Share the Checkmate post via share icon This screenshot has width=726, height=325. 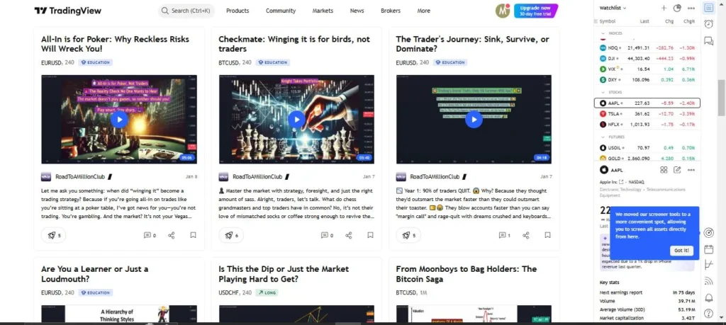(349, 235)
